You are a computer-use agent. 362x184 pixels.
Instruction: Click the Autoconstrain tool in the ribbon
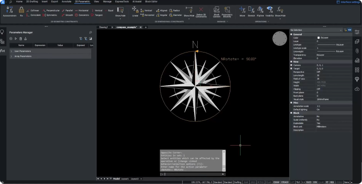(10, 11)
